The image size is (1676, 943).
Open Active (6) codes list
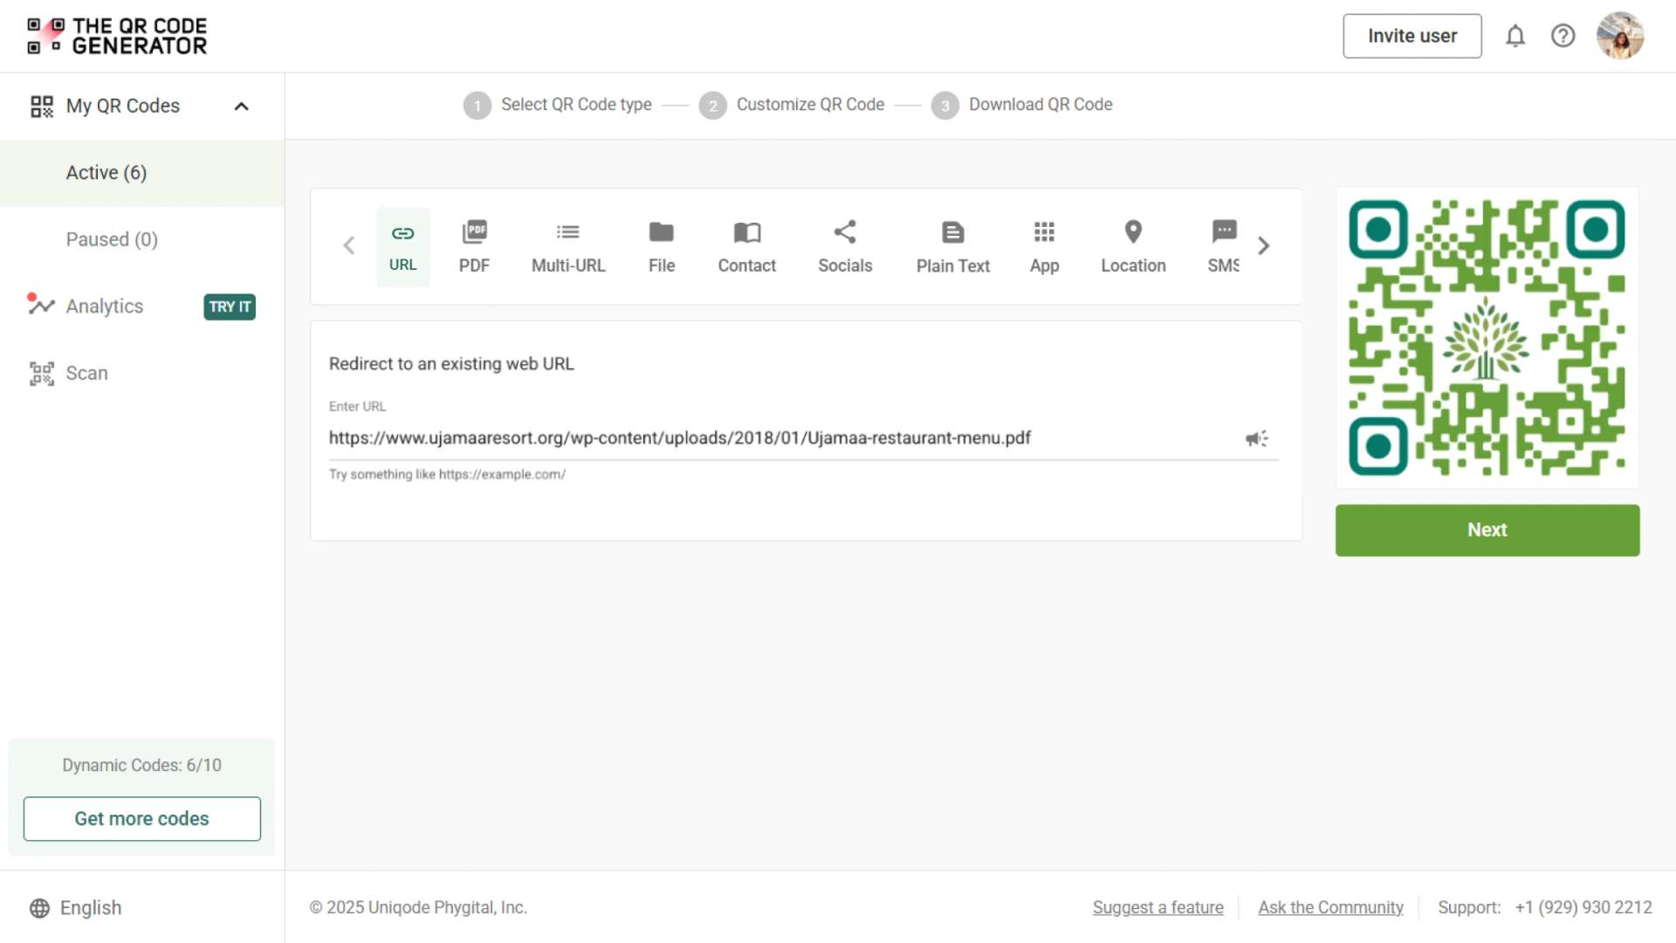pyautogui.click(x=142, y=173)
